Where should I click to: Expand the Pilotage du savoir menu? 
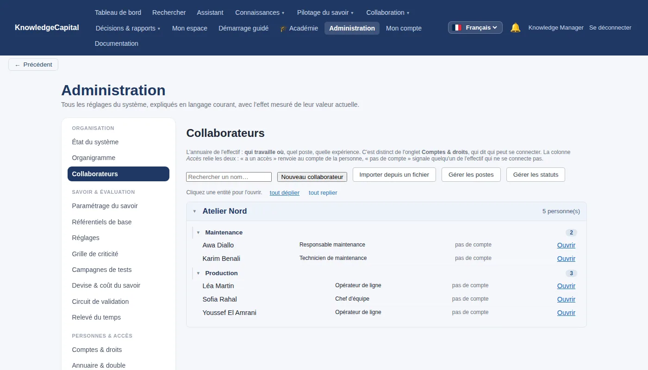[325, 12]
